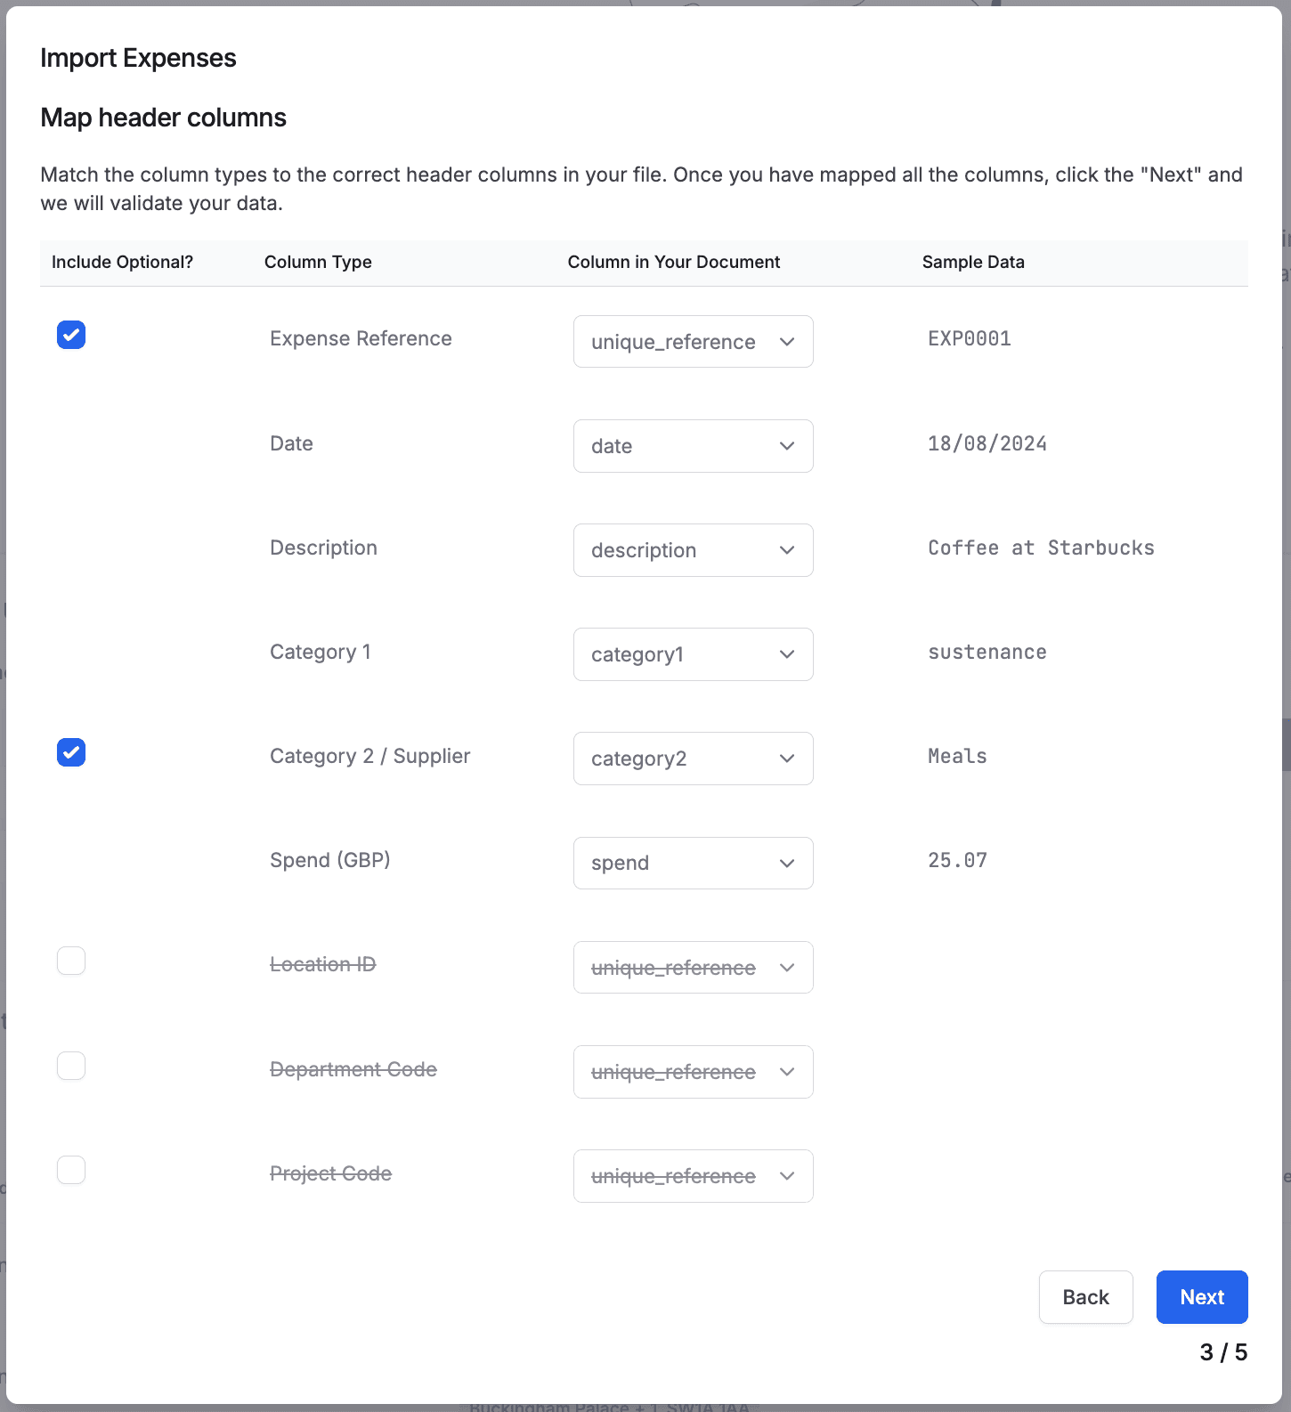Viewport: 1291px width, 1412px height.
Task: Open the Department Code column dropdown
Action: click(693, 1072)
